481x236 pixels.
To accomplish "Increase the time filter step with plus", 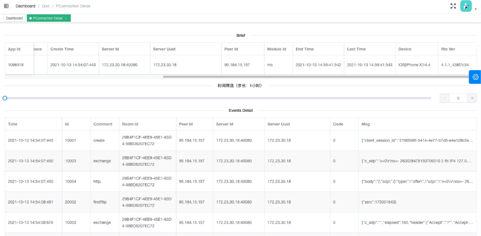I will [472, 98].
